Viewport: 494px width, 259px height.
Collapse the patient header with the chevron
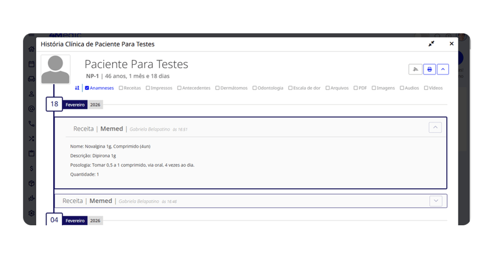pyautogui.click(x=443, y=69)
